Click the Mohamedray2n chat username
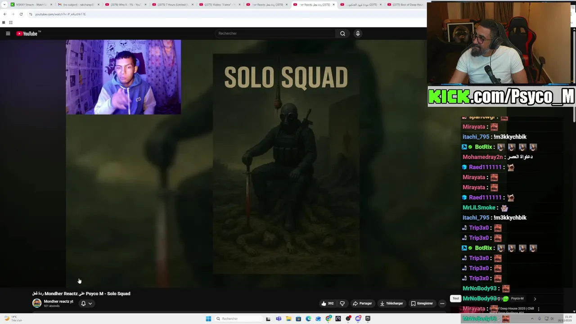 (482, 157)
